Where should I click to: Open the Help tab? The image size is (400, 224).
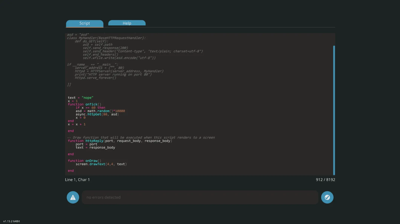(127, 23)
